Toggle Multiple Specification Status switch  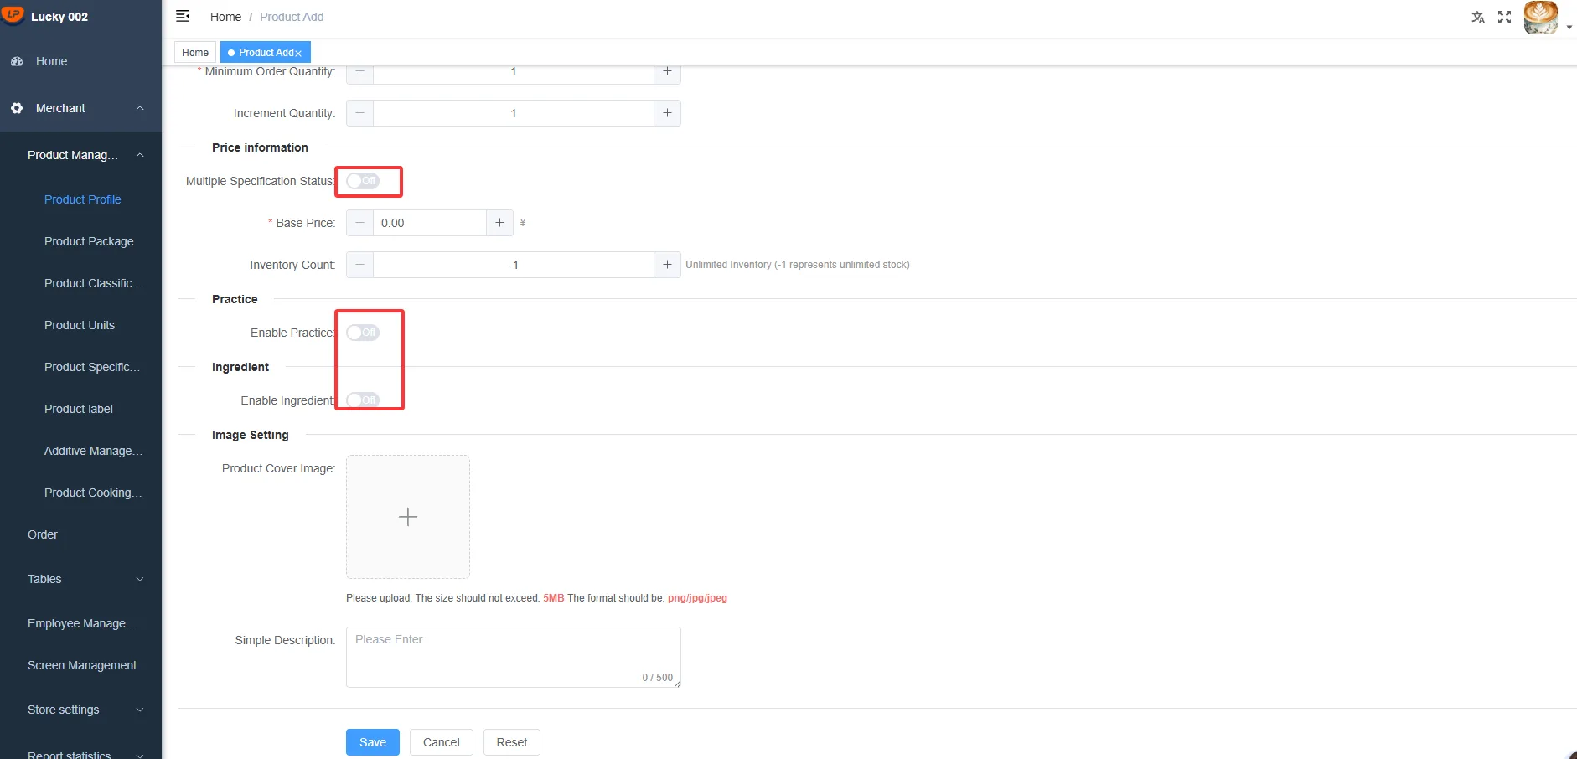[363, 181]
